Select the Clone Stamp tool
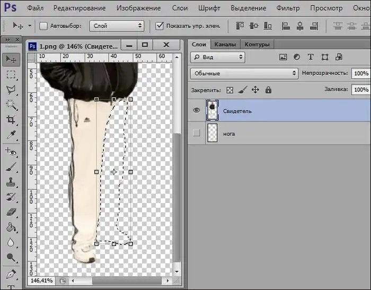This screenshot has width=371, height=290. 11,181
